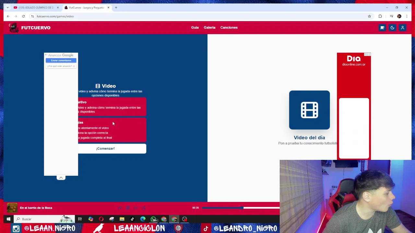Viewport: 415px width, 233px height.
Task: Close the FutCuervo browser tab
Action: [x=108, y=7]
